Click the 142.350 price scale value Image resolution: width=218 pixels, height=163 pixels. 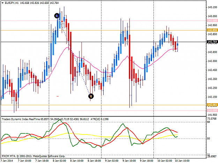click(x=212, y=79)
